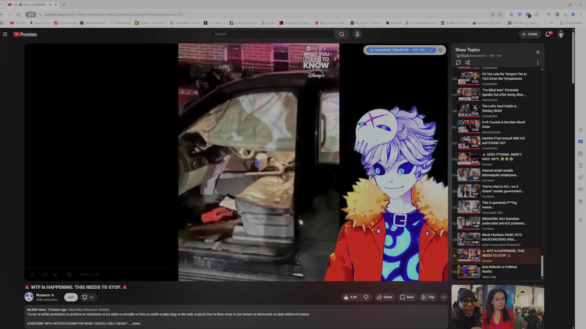This screenshot has width=586, height=329.
Task: Open the Walmart Business bookmark
Action: 93,23
